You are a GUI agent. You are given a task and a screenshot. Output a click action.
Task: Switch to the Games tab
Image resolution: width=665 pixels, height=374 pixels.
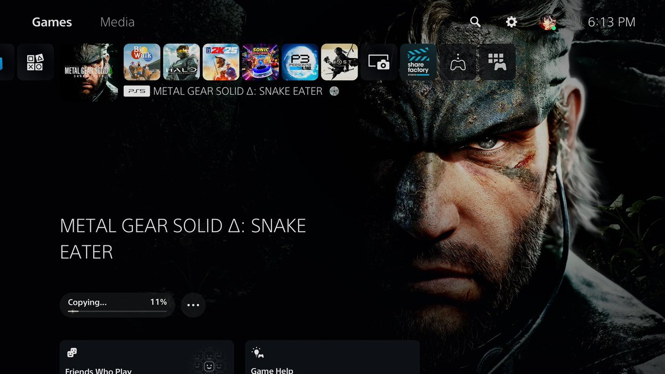click(52, 22)
